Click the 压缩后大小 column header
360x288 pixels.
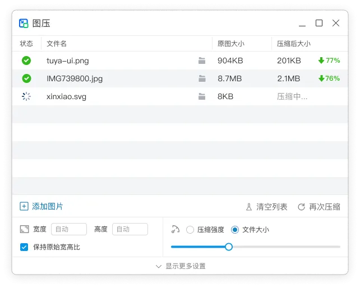[x=294, y=43]
